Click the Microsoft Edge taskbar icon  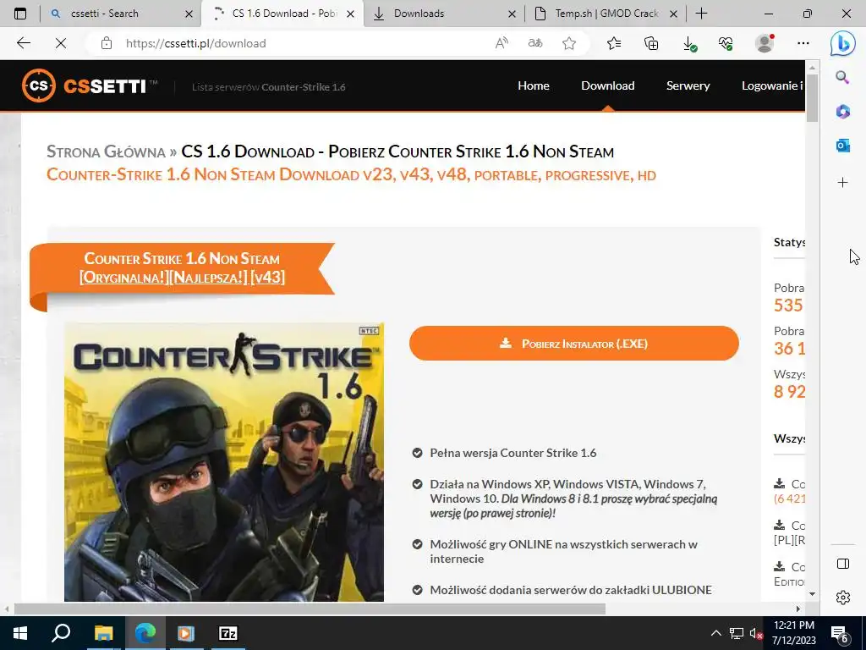point(145,633)
